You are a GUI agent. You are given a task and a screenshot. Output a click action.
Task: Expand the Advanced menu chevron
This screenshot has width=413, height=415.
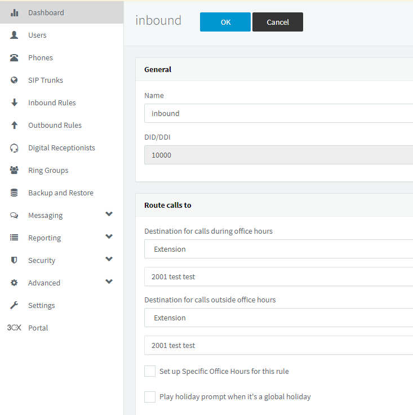(x=109, y=282)
